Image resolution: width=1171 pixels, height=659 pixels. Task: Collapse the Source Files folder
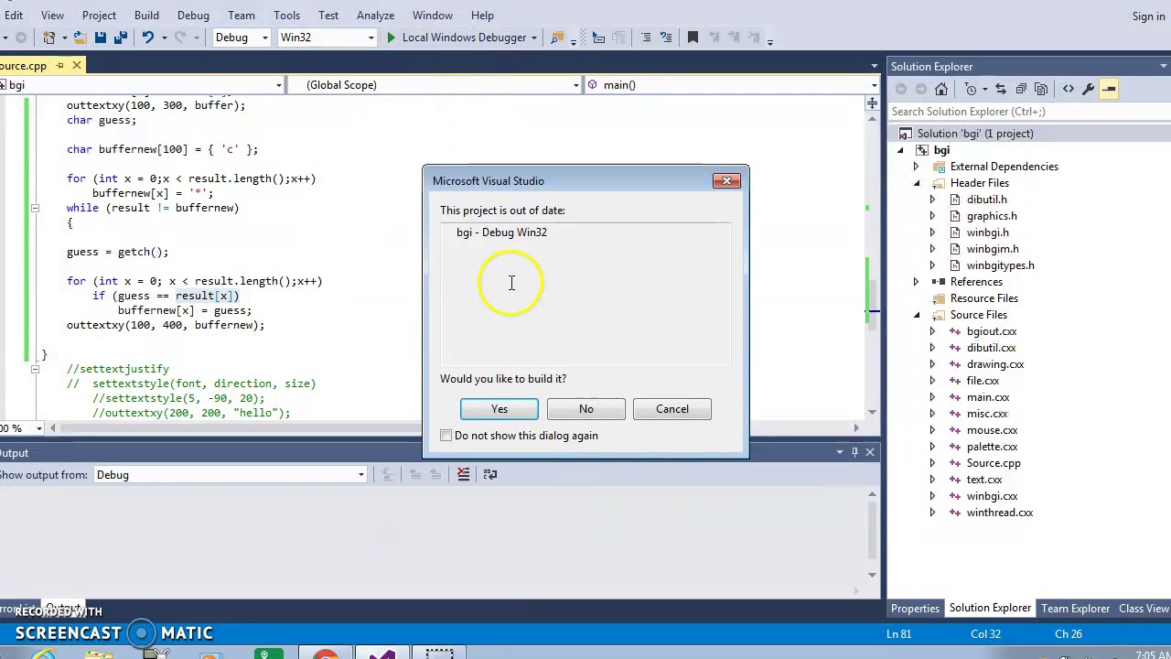pyautogui.click(x=916, y=315)
